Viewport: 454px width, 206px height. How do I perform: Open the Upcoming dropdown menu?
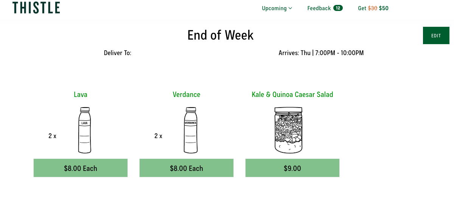point(277,8)
